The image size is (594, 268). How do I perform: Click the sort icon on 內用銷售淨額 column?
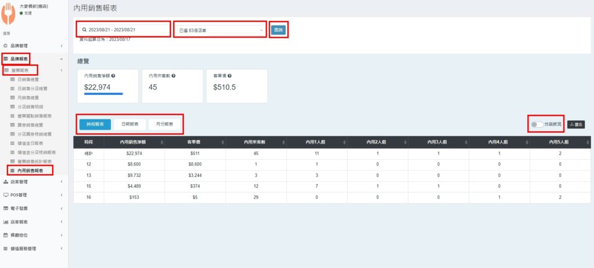coord(161,142)
